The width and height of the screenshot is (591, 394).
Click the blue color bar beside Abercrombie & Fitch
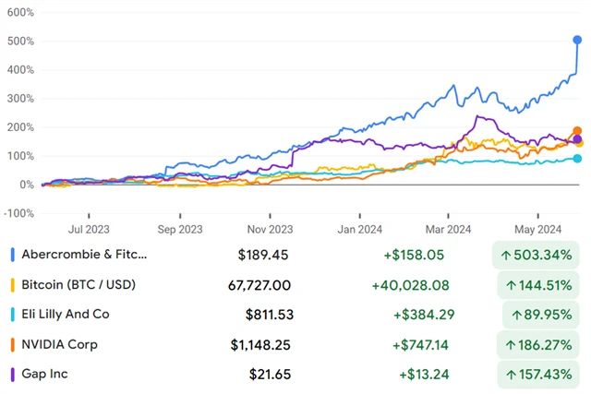click(x=12, y=255)
